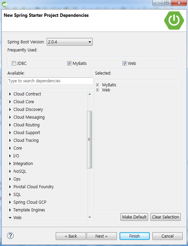The width and height of the screenshot is (188, 246).
Task: Maximize the dialog window
Action: 167,3
